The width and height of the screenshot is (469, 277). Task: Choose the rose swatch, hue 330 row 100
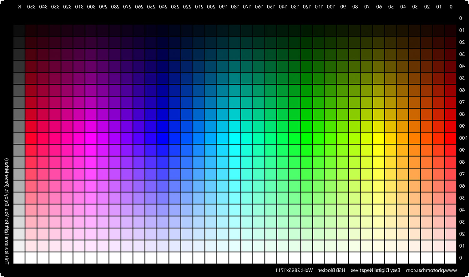55,138
